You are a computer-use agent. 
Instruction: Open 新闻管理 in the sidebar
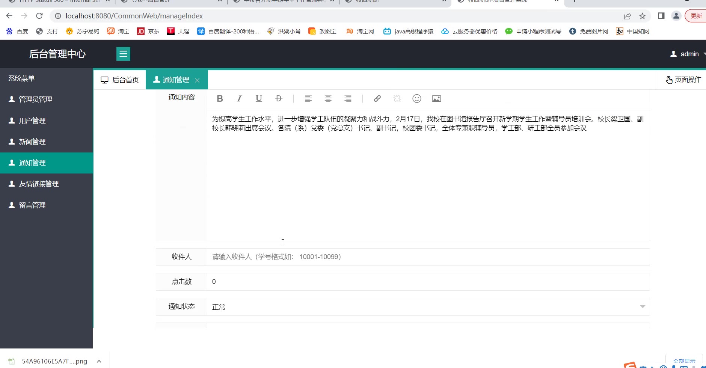(x=47, y=142)
